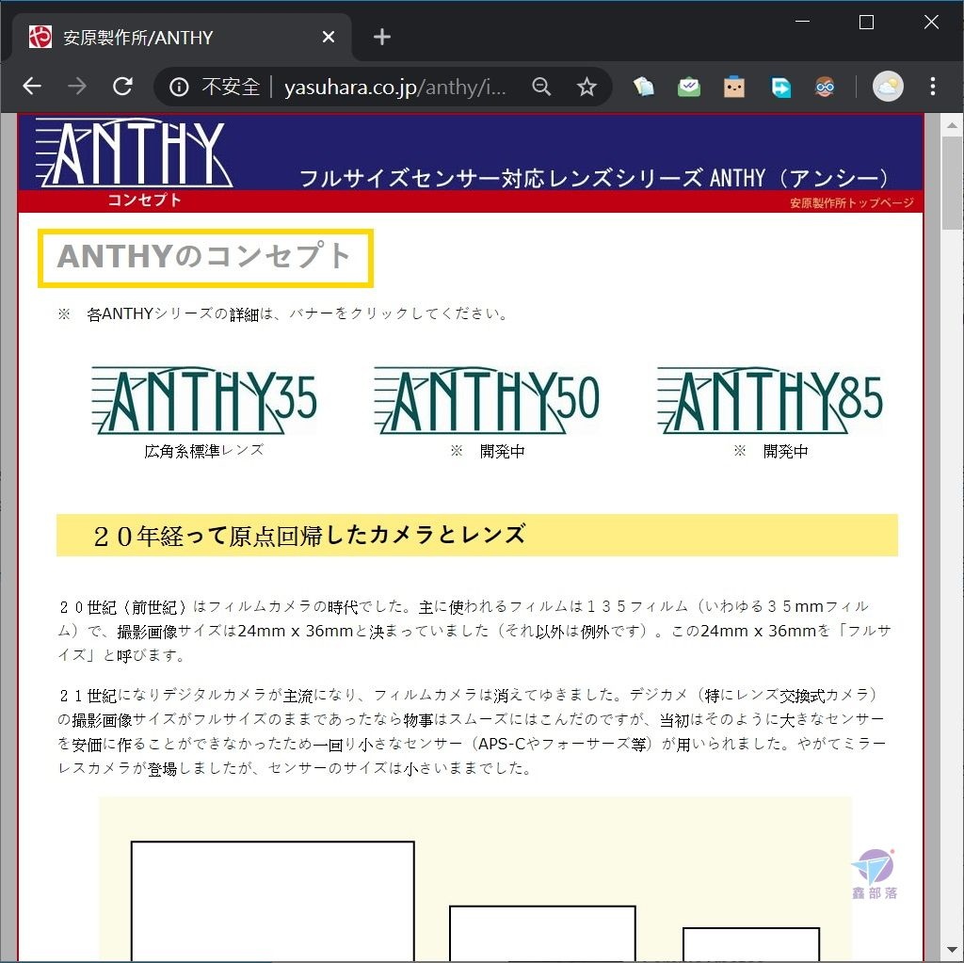This screenshot has height=963, width=964.
Task: Open the green checkmark mail extension
Action: click(x=688, y=87)
